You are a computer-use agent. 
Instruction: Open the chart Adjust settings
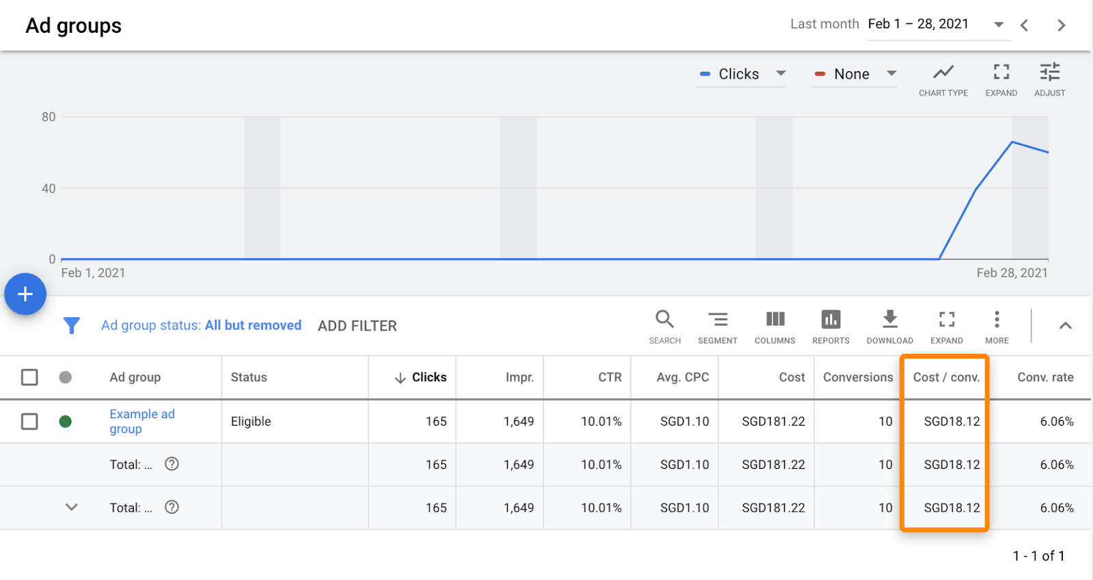point(1049,79)
